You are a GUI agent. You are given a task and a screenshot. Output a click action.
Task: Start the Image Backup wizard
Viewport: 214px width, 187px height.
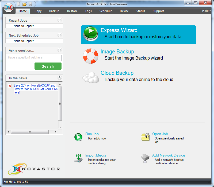[117, 52]
